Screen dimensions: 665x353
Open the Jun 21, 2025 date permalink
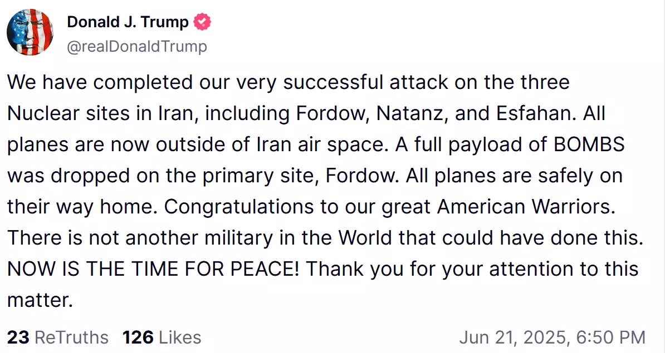click(513, 337)
